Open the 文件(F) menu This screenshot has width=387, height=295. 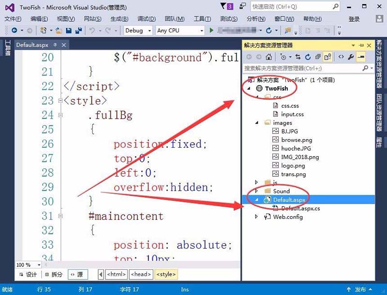[x=13, y=19]
